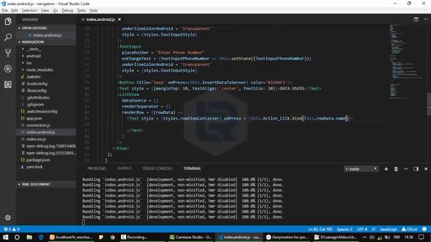Split the editor with the layout icon
This screenshot has width=431, height=242.
[x=416, y=19]
